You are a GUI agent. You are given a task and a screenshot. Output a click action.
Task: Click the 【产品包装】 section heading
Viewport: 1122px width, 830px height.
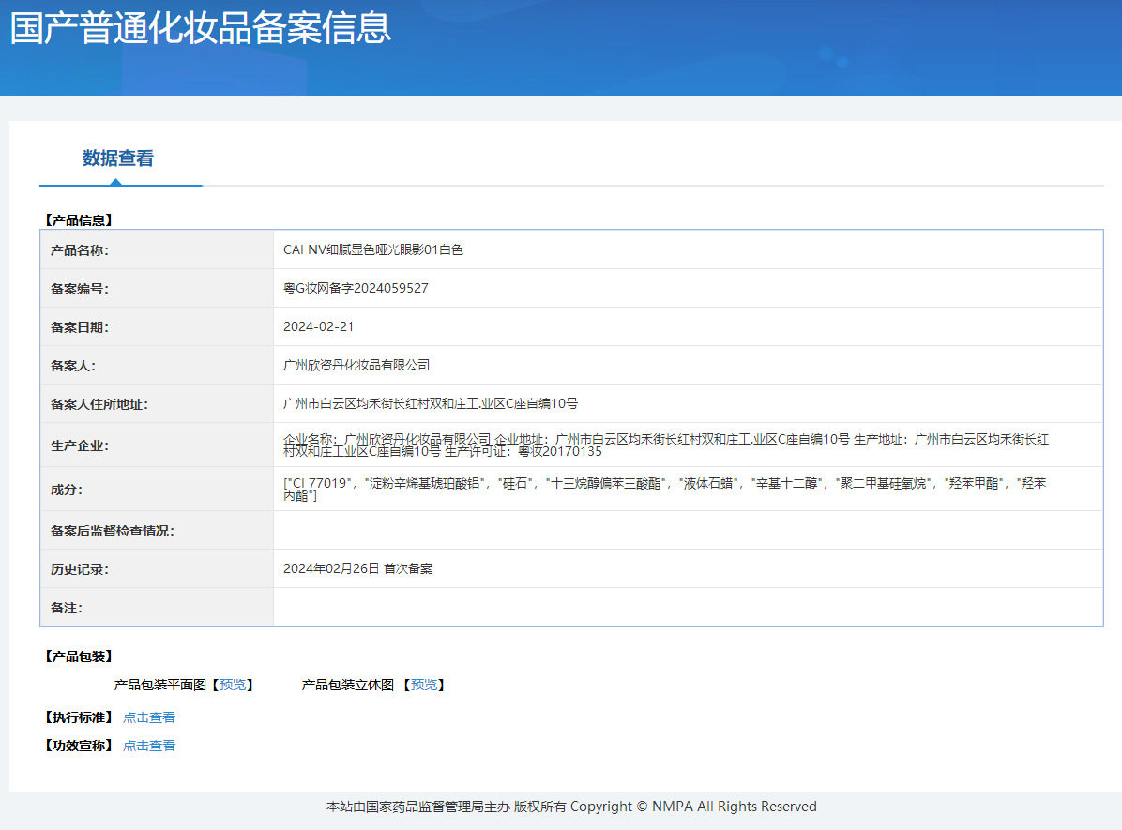pos(79,656)
